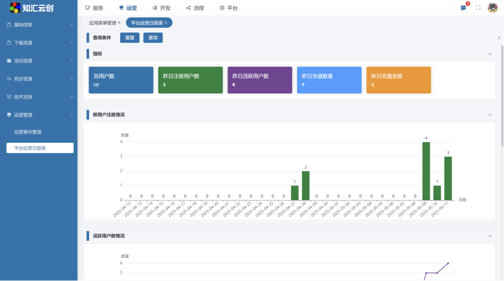
Task: Click the 昨日活跃用户数 card
Action: click(260, 80)
